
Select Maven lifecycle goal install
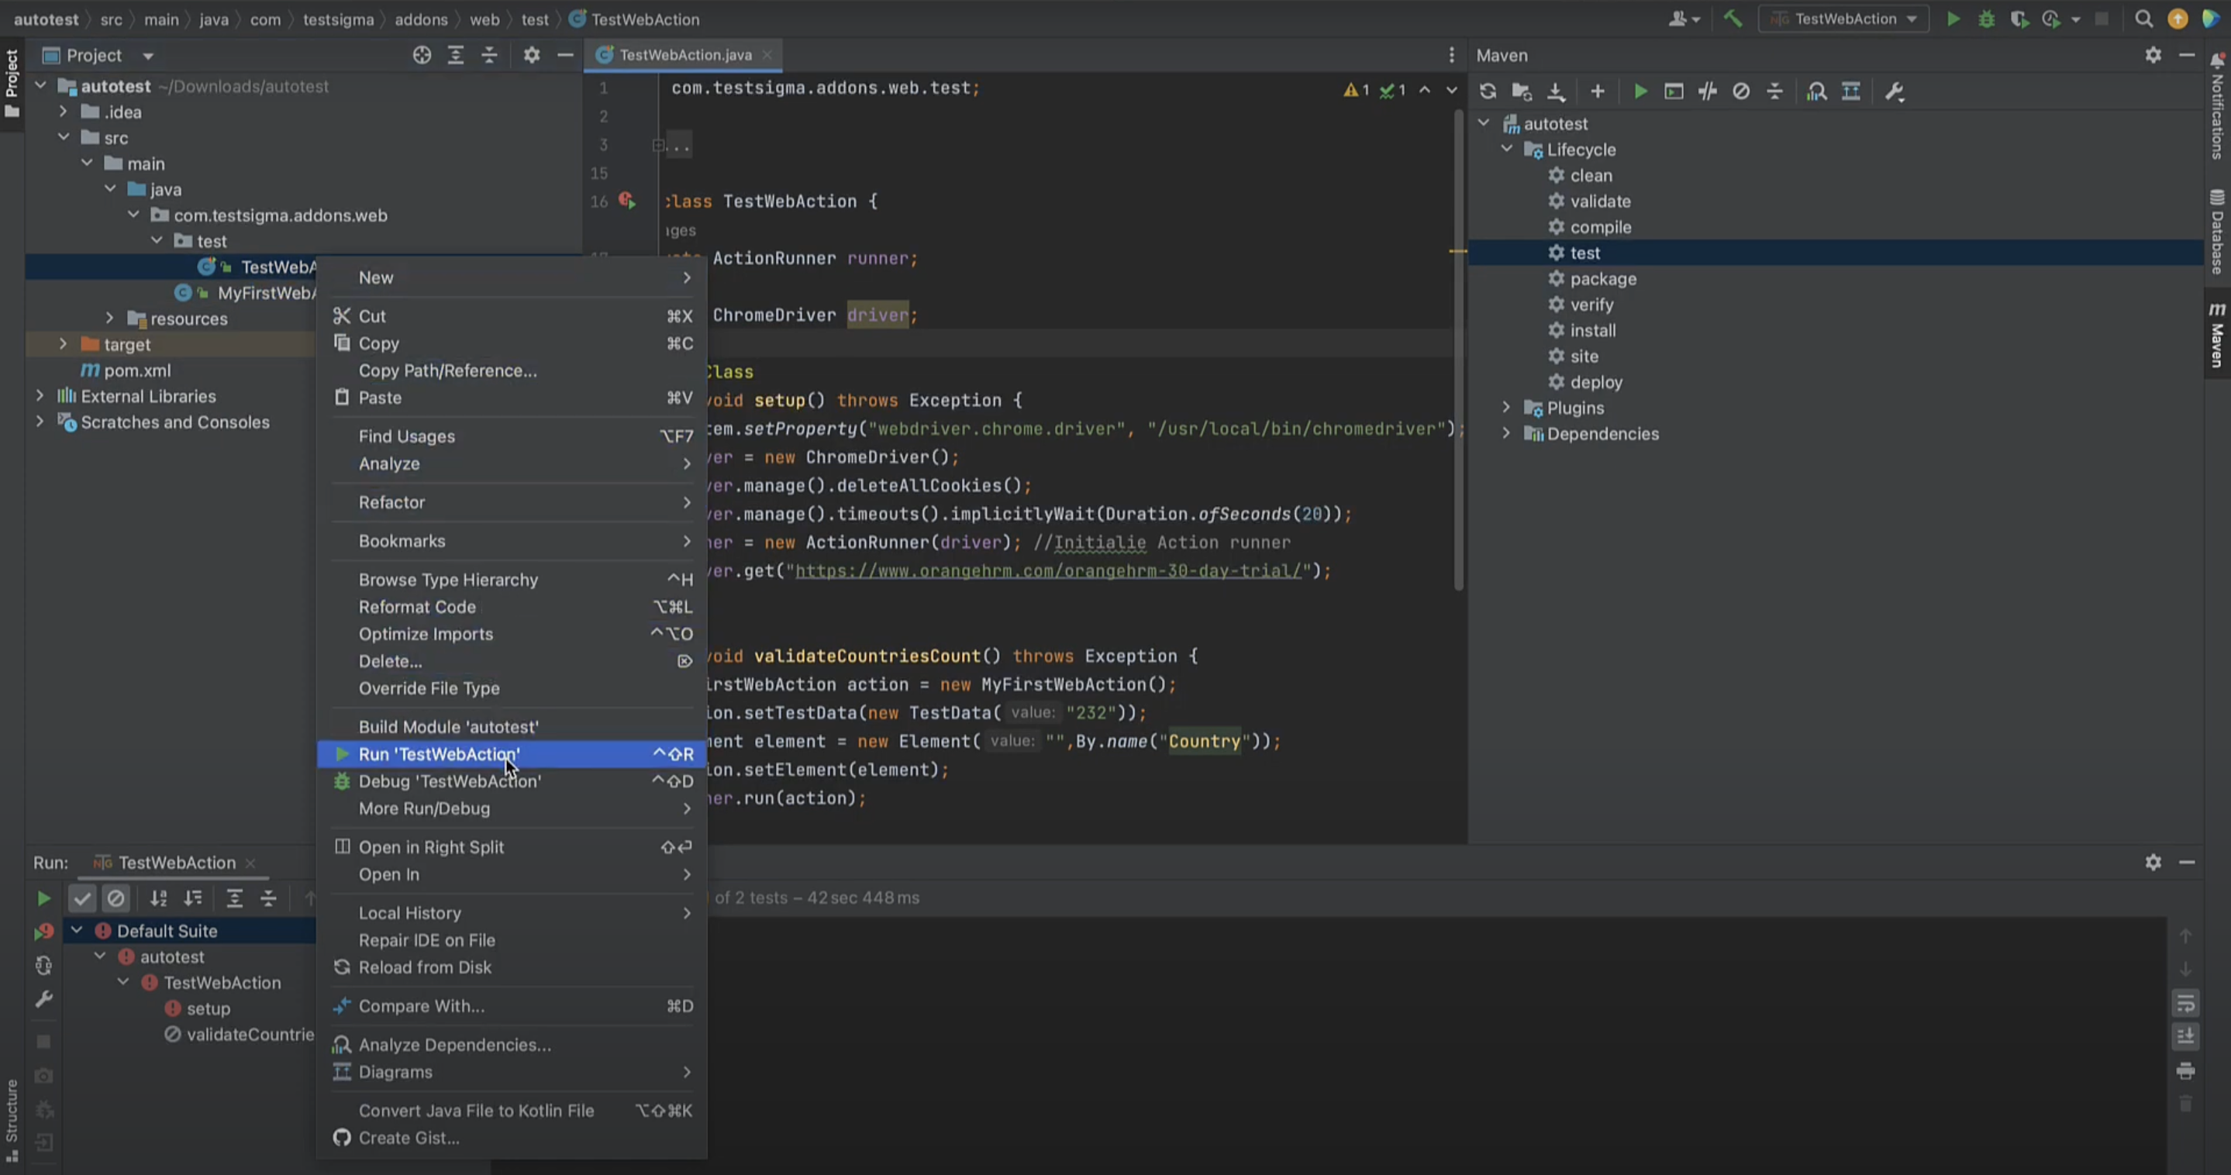(x=1591, y=330)
